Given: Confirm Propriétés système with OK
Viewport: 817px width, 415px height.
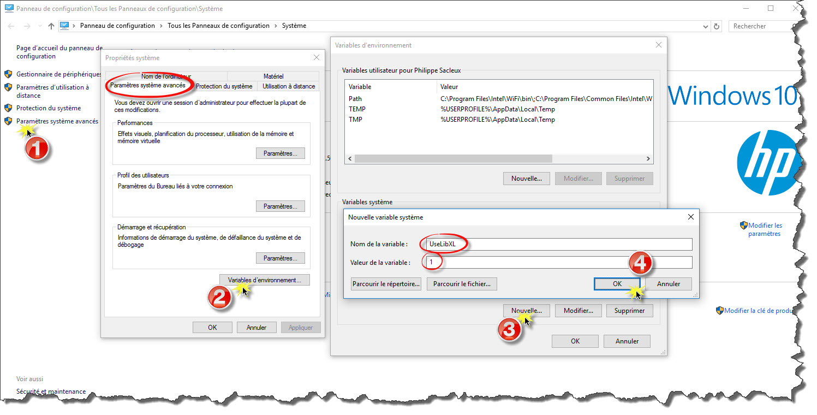Looking at the screenshot, I should click(213, 328).
